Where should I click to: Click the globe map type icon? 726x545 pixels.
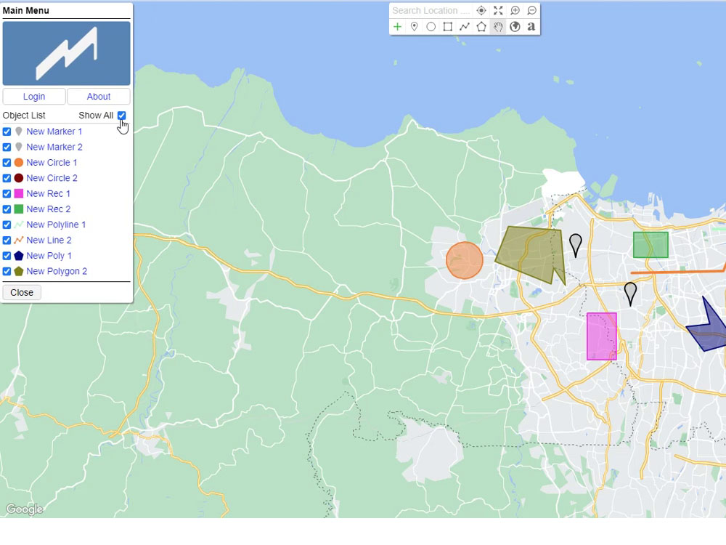pyautogui.click(x=515, y=27)
